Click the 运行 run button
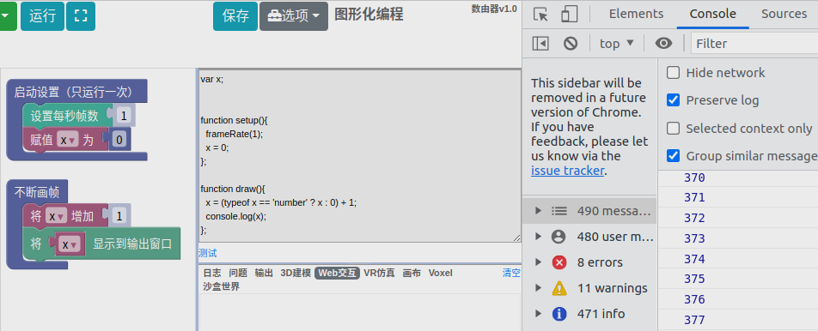This screenshot has width=818, height=331. tap(42, 16)
